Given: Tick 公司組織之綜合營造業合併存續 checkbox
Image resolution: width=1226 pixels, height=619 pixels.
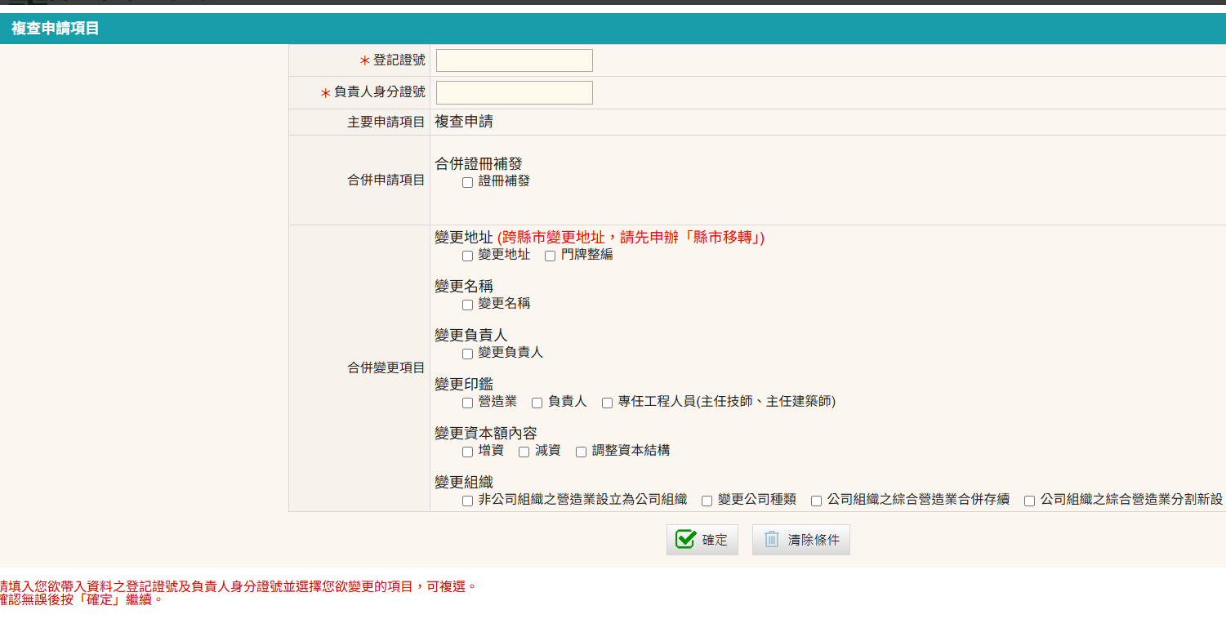Looking at the screenshot, I should pos(817,501).
